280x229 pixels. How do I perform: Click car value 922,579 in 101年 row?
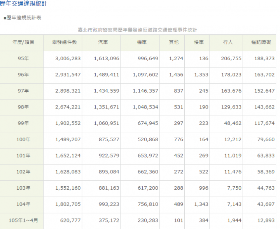pos(109,156)
